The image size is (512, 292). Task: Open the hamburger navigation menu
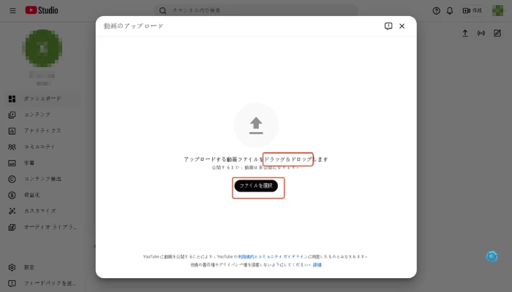(x=12, y=10)
